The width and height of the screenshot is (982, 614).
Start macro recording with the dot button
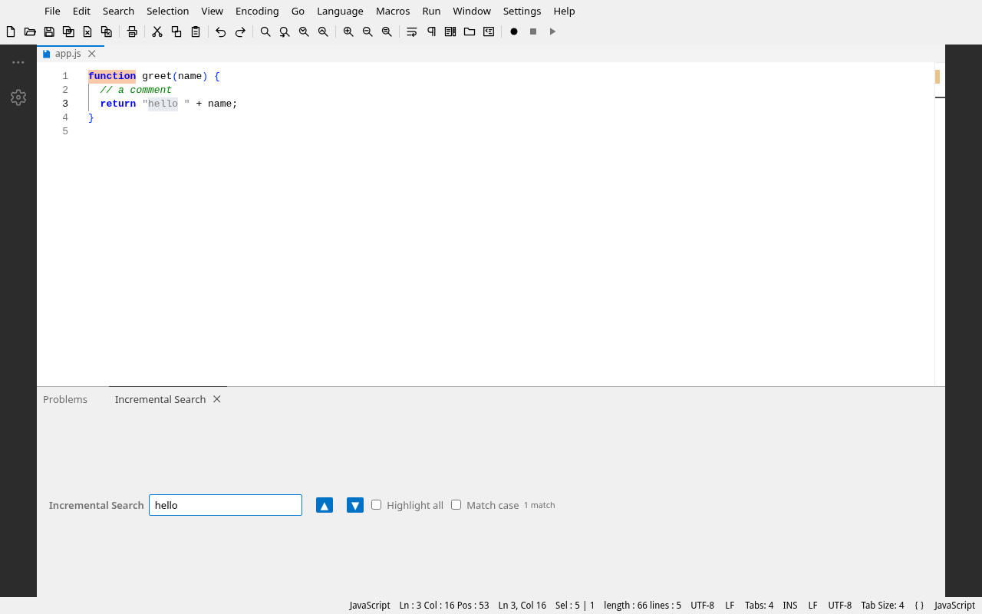pos(514,31)
